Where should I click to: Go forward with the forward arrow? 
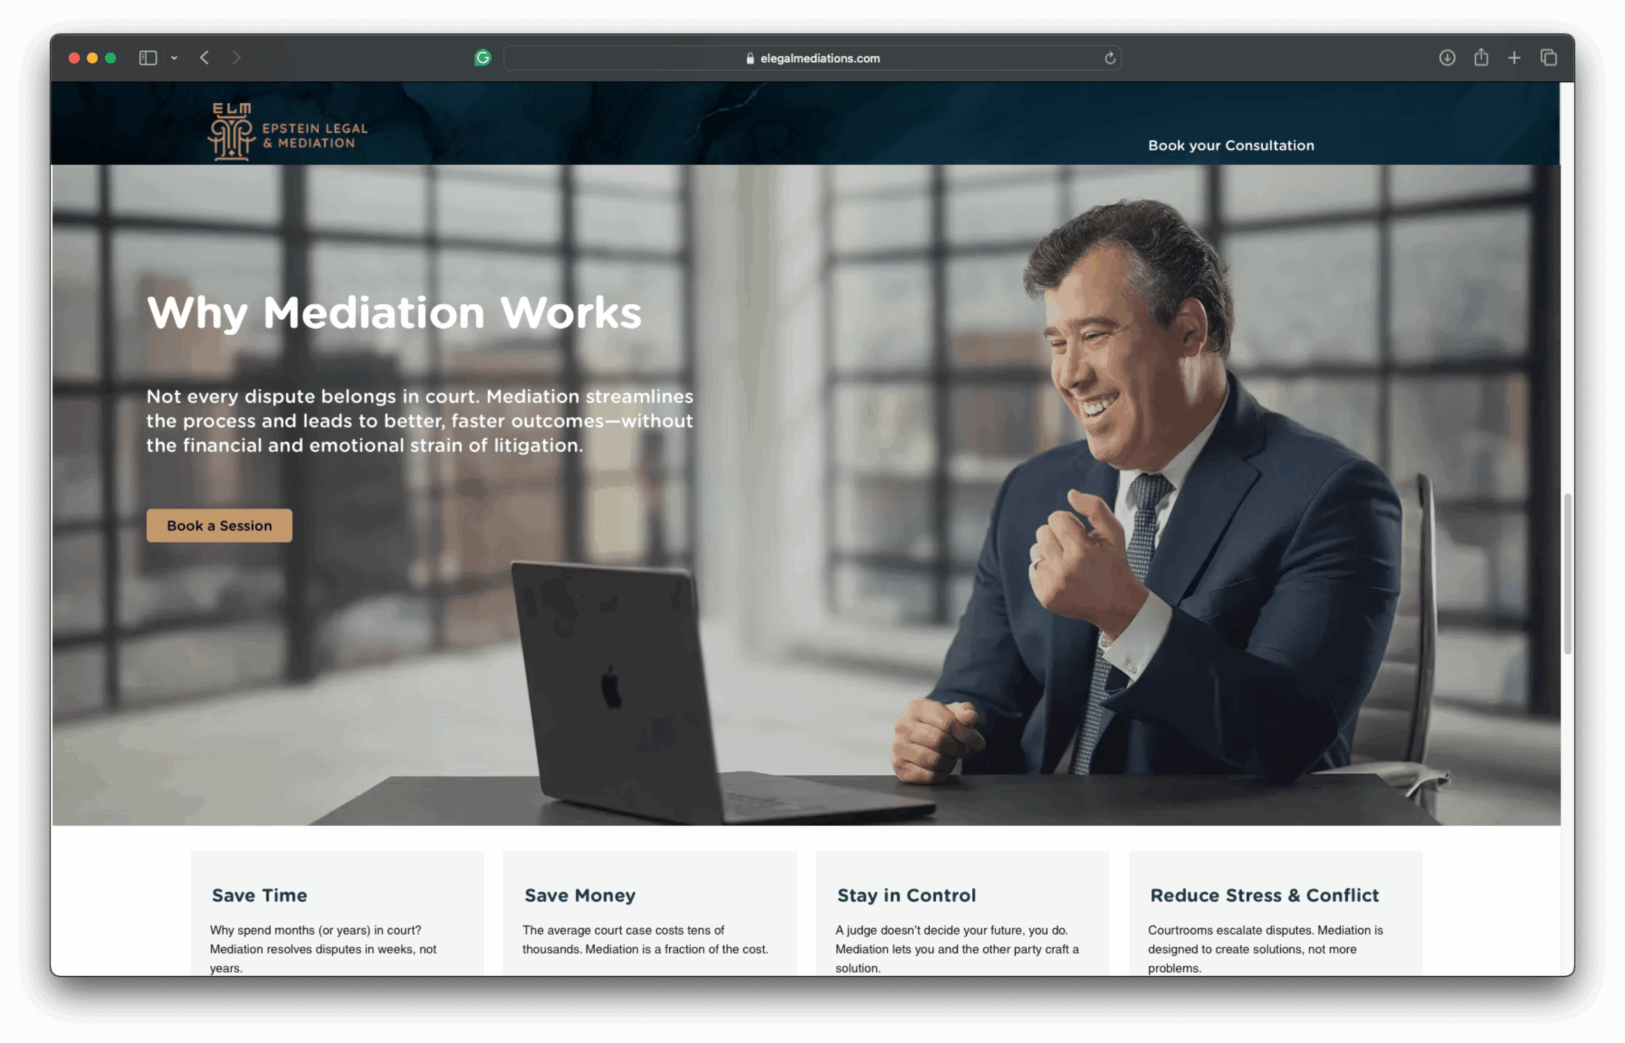click(236, 58)
